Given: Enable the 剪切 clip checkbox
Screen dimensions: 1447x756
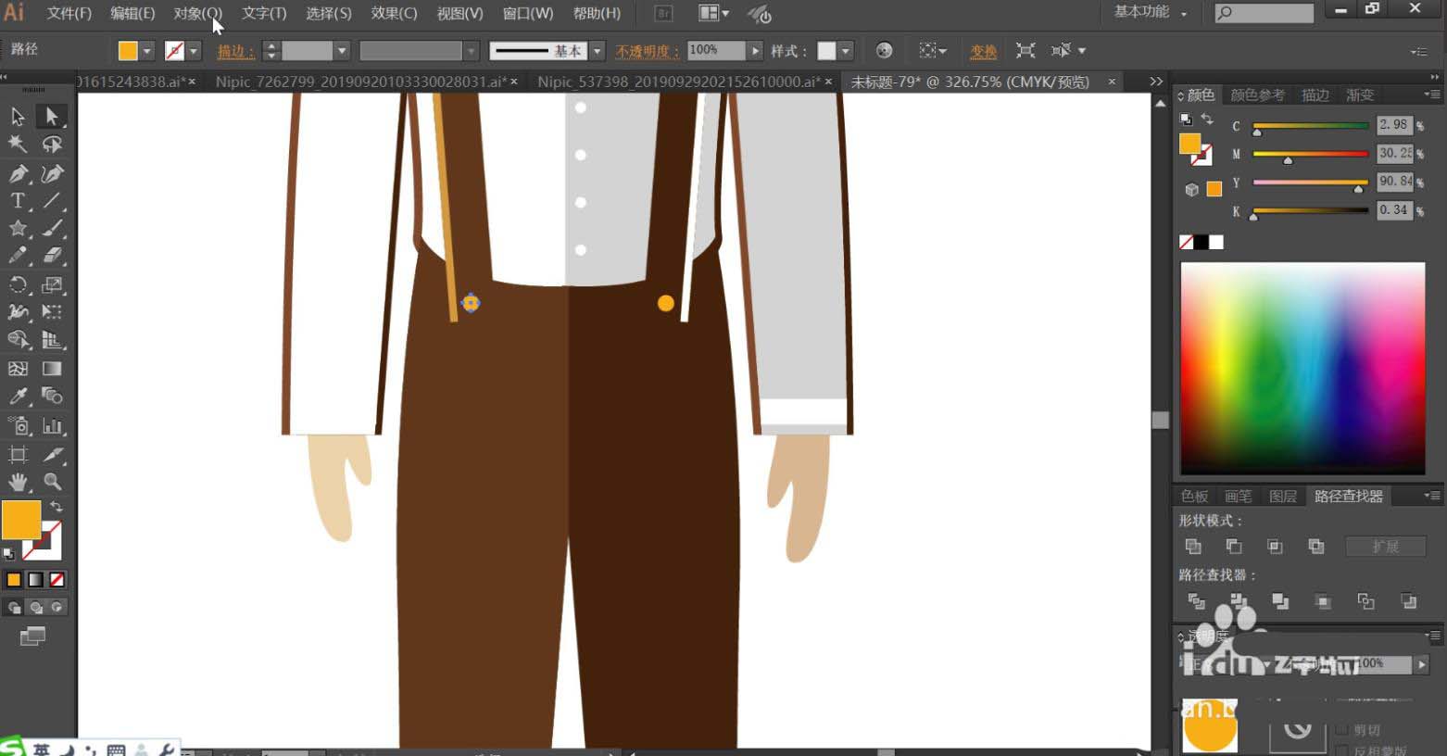Looking at the screenshot, I should click(x=1341, y=730).
